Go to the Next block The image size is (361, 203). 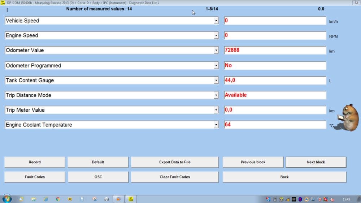(316, 162)
